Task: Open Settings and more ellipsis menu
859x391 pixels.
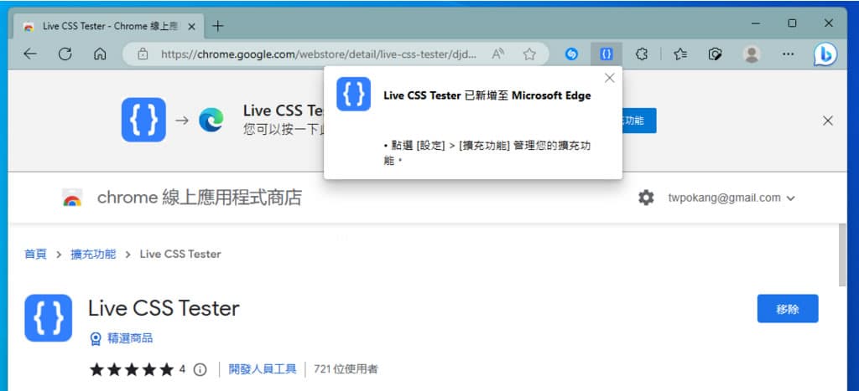Action: tap(789, 54)
